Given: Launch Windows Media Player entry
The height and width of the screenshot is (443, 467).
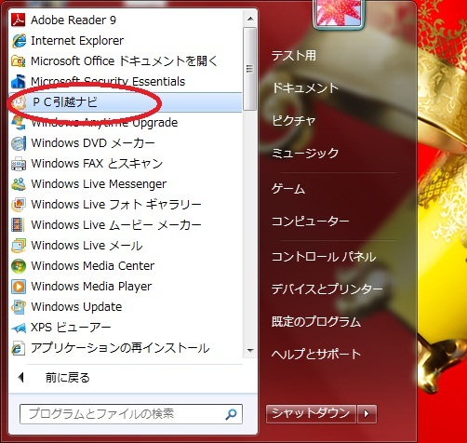Looking at the screenshot, I should click(x=91, y=287).
